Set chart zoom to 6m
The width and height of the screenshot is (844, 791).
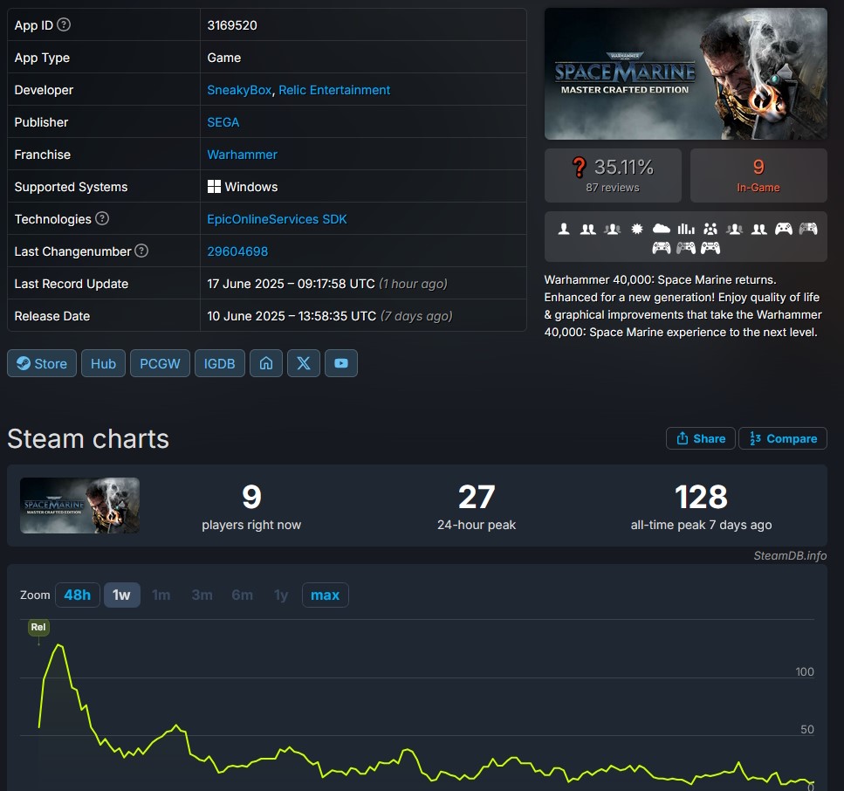tap(243, 595)
